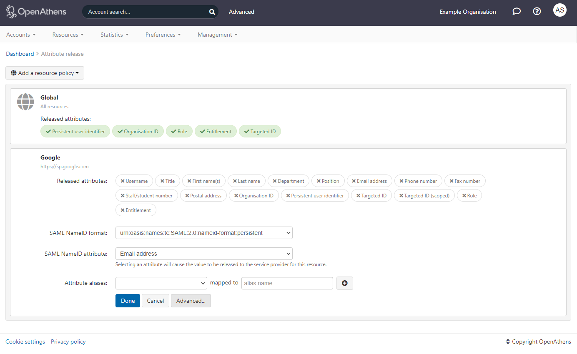Open the Accounts menu
577x354 pixels.
pos(21,35)
